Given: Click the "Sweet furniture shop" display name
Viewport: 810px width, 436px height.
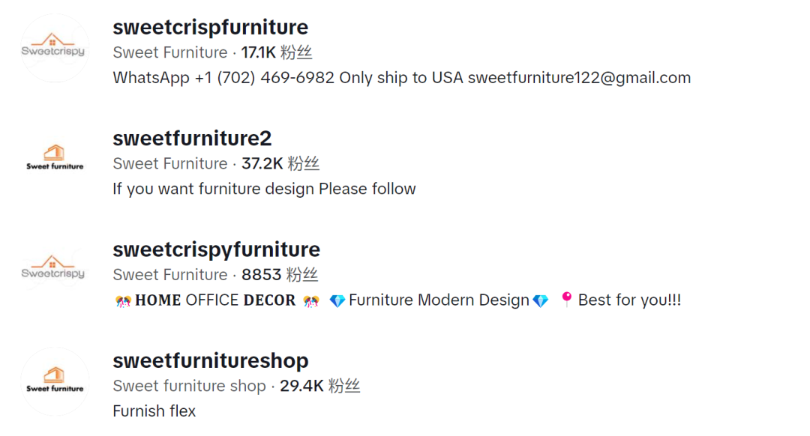Looking at the screenshot, I should 189,387.
